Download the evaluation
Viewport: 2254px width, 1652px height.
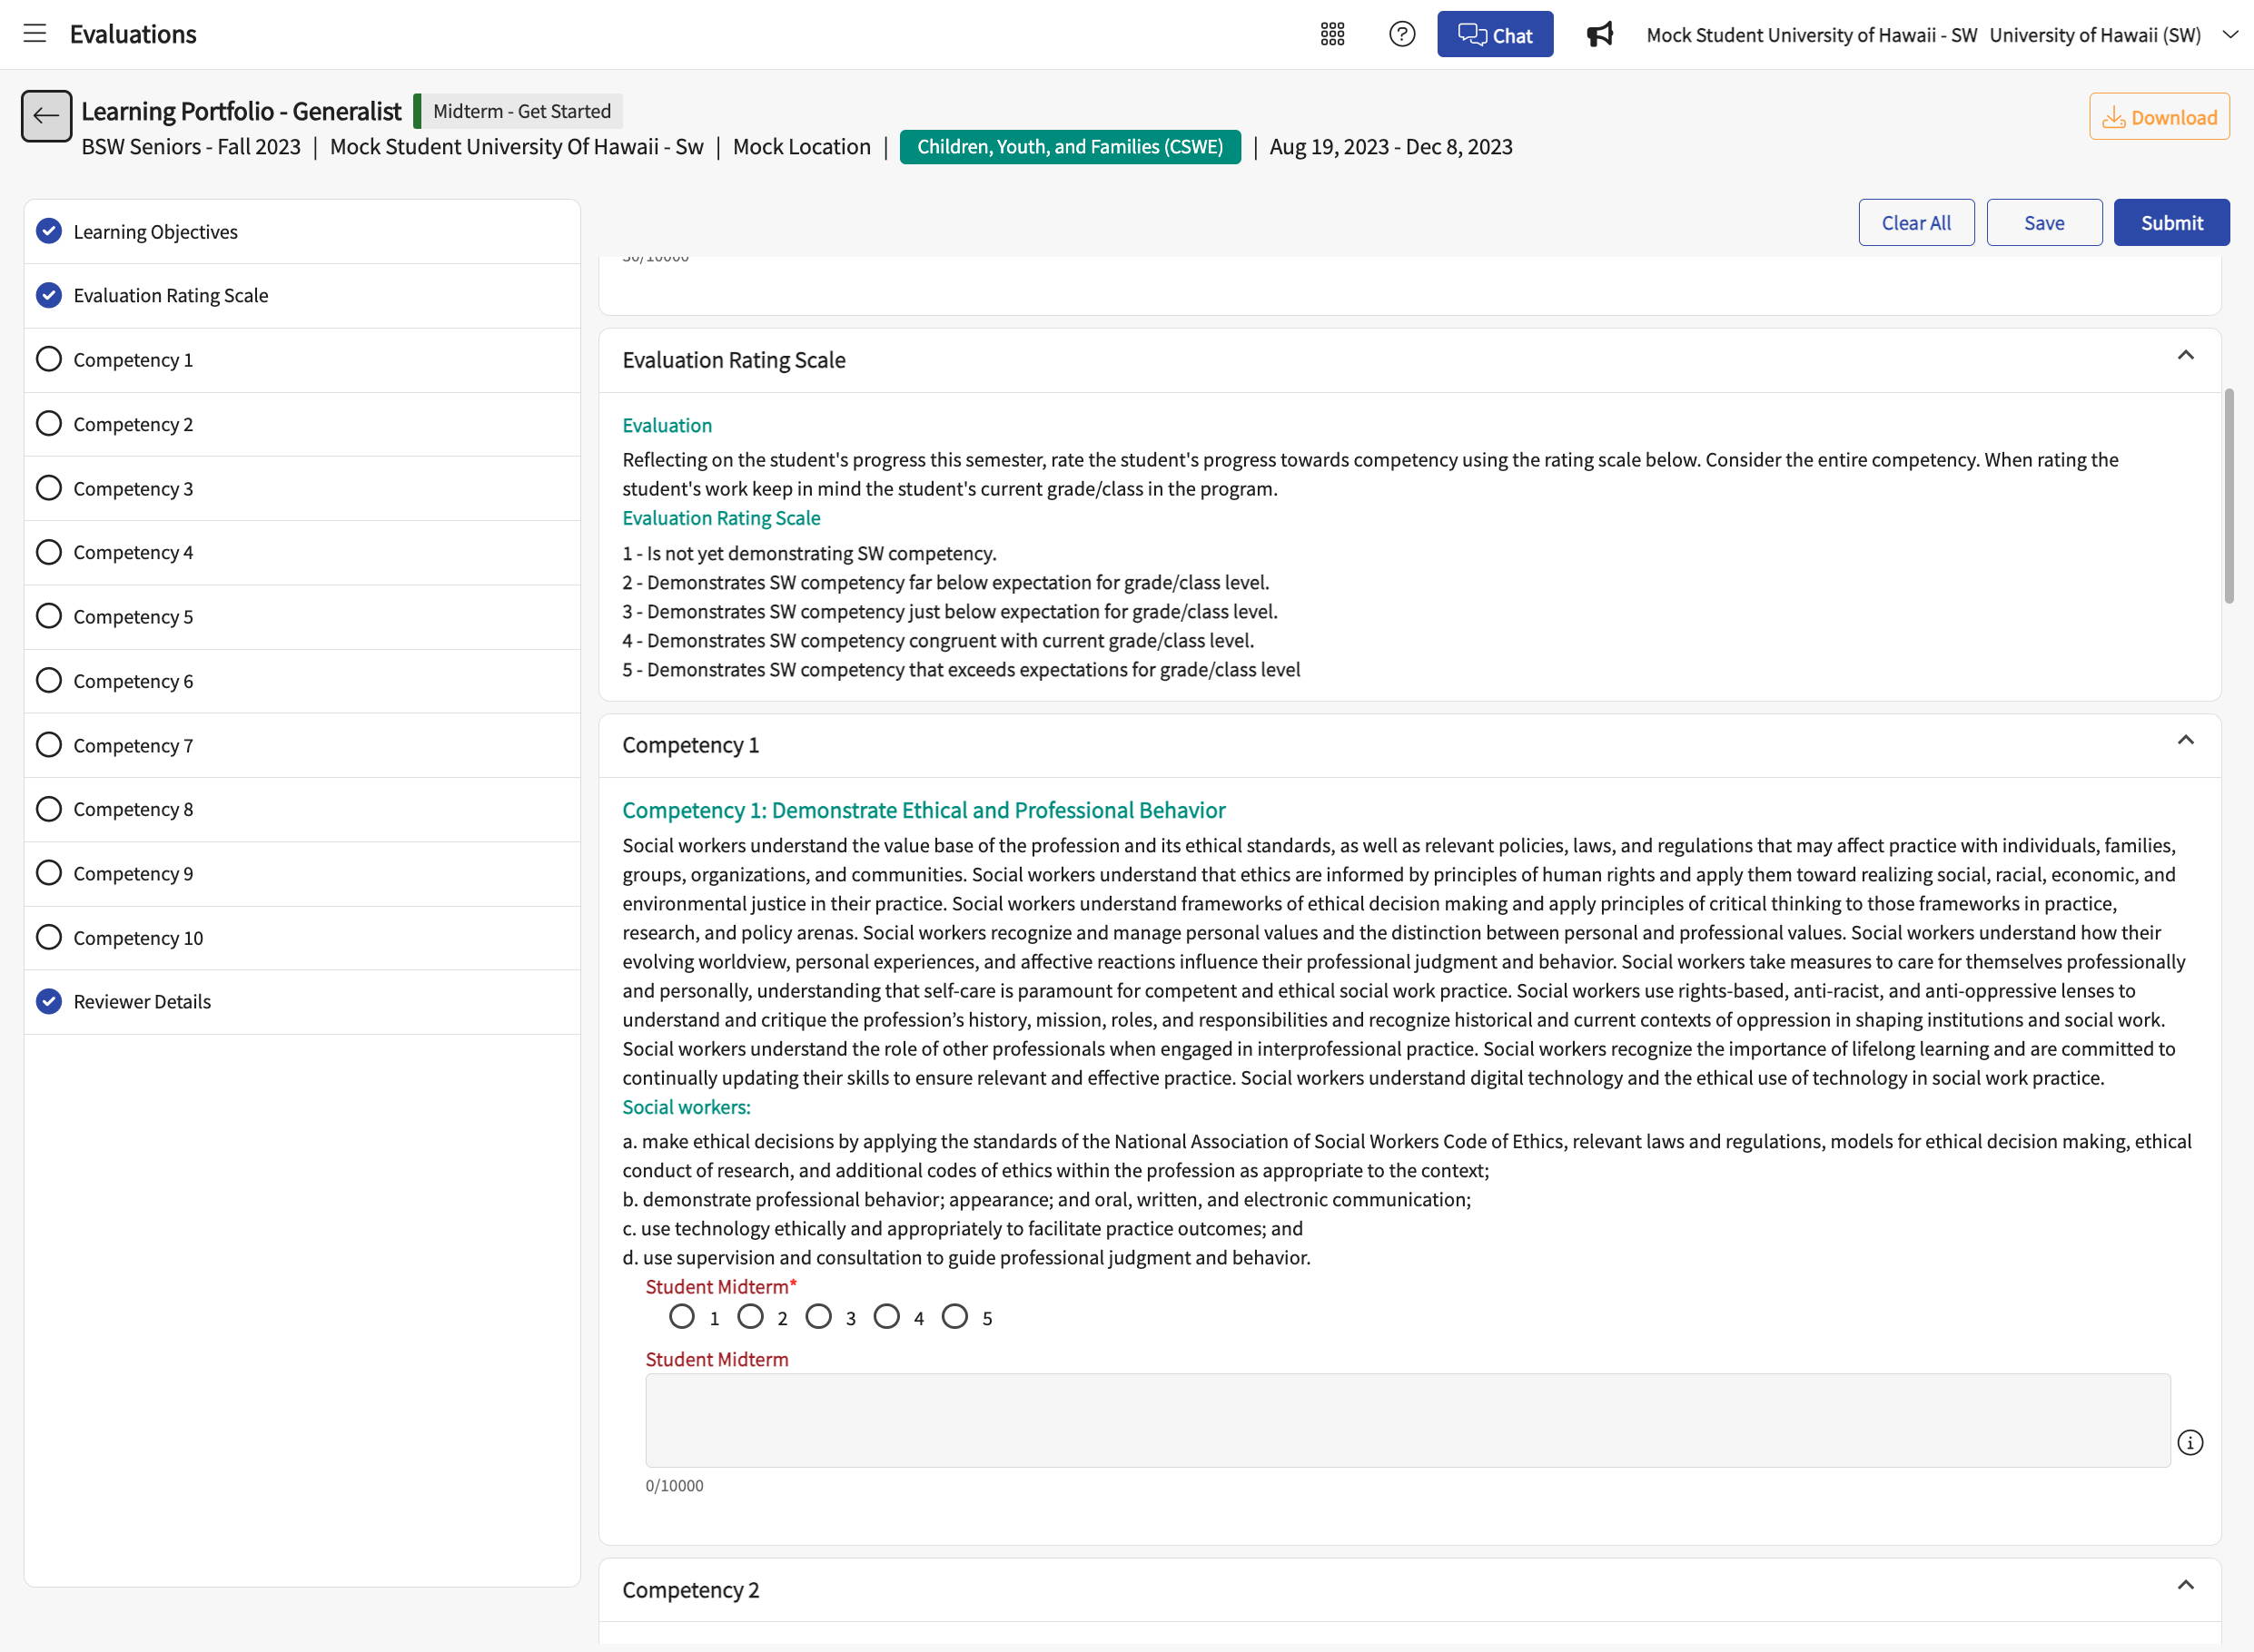click(2159, 116)
